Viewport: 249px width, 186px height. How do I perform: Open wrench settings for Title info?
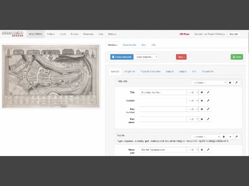click(237, 83)
